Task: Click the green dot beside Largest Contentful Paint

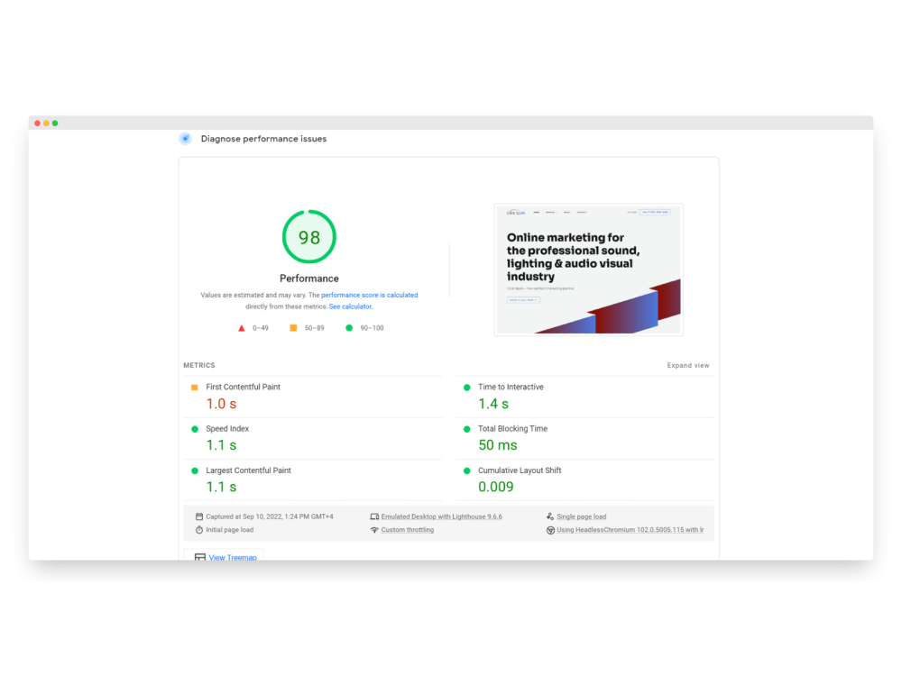Action: (195, 470)
